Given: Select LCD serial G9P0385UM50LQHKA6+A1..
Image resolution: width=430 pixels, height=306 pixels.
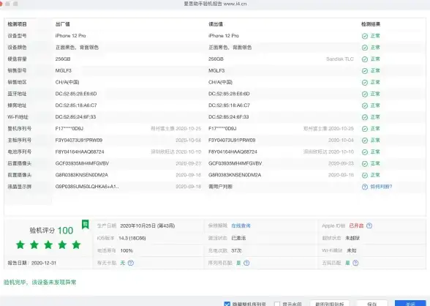Looking at the screenshot, I should pos(87,187).
